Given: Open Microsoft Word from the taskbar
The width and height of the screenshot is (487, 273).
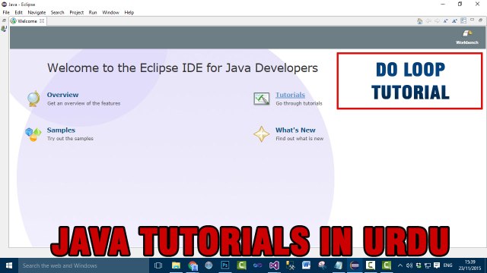Looking at the screenshot, I should 306,265.
